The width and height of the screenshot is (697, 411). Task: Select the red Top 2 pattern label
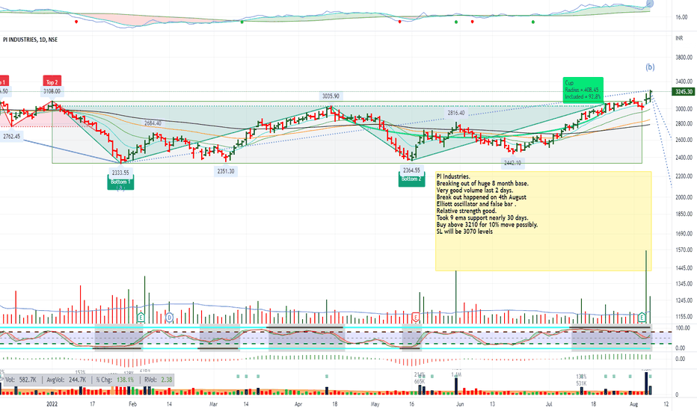(x=52, y=81)
